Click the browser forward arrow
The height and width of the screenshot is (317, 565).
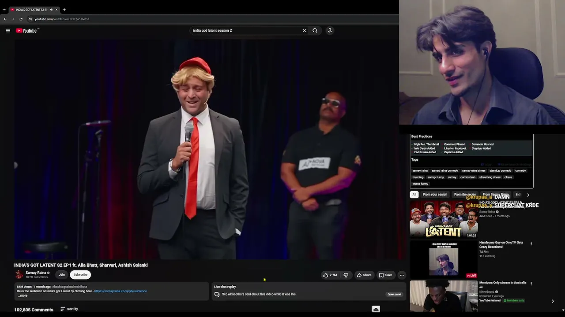pos(13,19)
